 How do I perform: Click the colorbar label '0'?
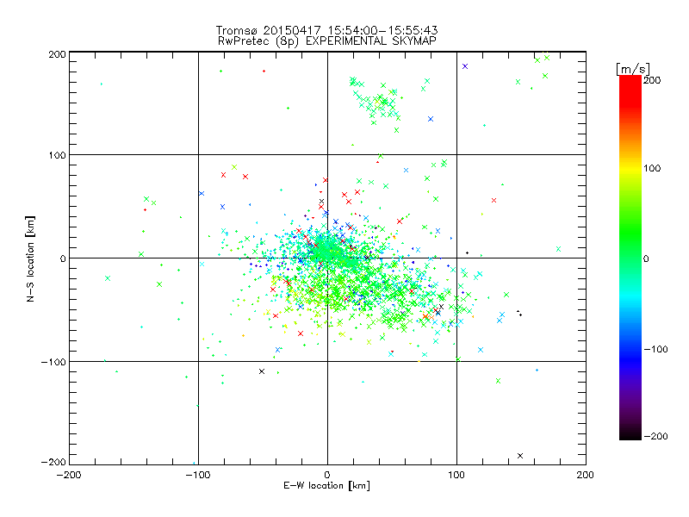coord(646,258)
